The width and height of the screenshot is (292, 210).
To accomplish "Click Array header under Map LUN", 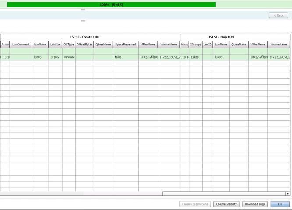I will 184,45.
